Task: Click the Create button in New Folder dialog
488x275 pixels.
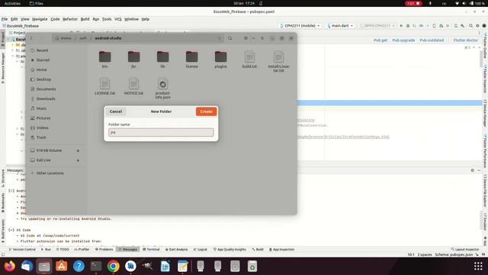Action: coord(206,112)
